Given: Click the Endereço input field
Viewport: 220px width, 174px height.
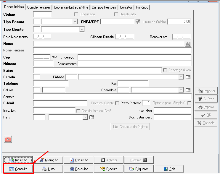Looking at the screenshot, I should pyautogui.click(x=135, y=57).
